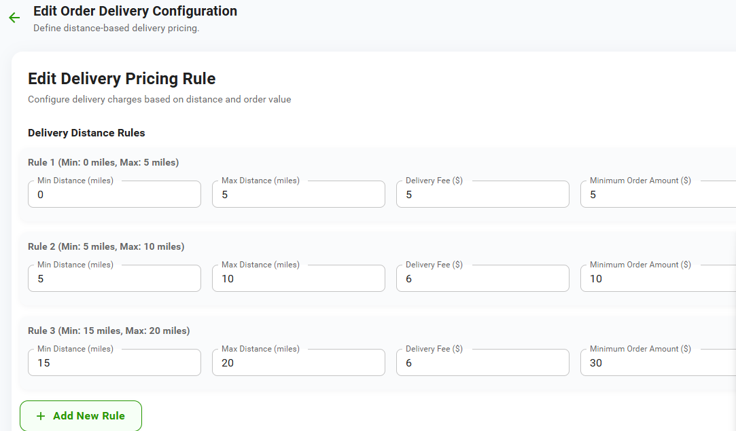Edit the Rule 1 Delivery Fee field
Screen dimensions: 736x431
483,195
